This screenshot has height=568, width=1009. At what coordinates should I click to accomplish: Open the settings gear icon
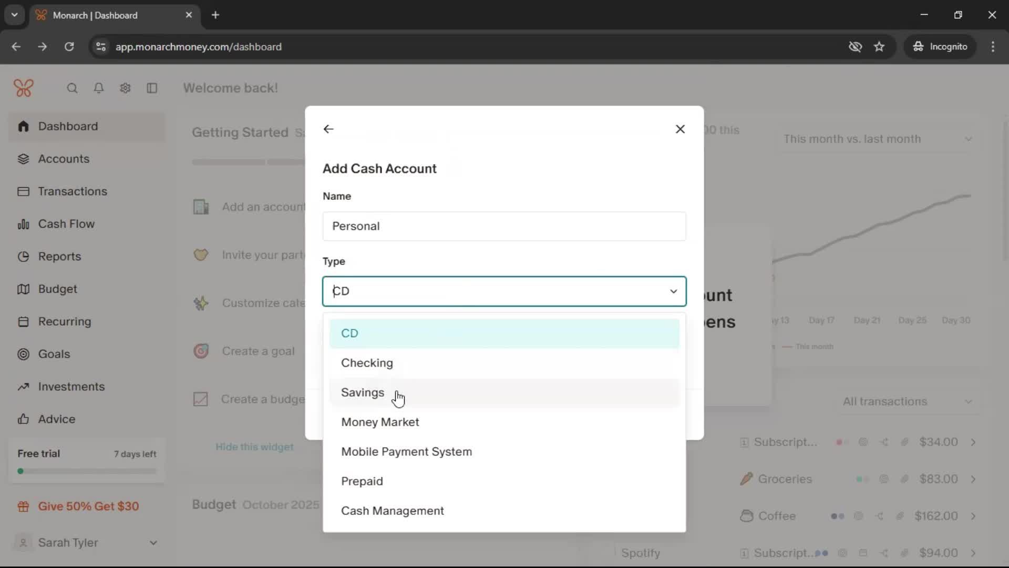tap(125, 88)
